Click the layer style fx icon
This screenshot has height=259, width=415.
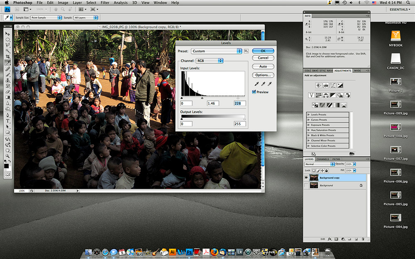[x=330, y=239]
